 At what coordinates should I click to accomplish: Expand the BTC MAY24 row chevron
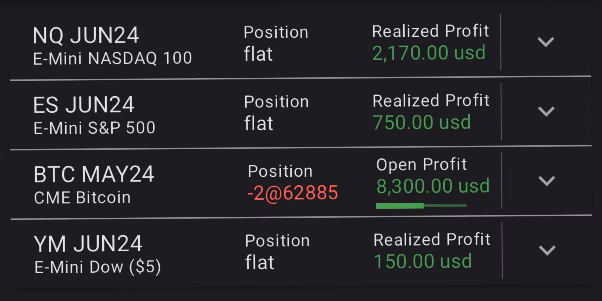tap(546, 181)
